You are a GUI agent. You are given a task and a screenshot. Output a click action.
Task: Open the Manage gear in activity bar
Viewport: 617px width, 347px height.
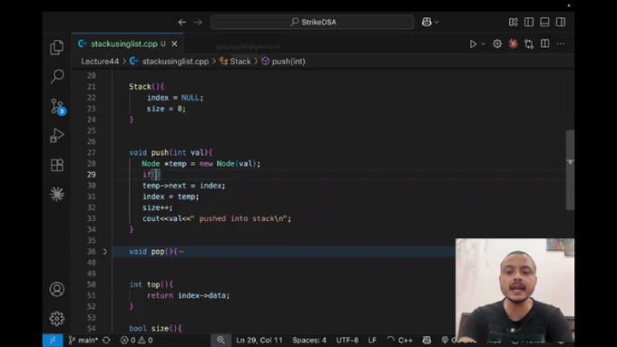(x=57, y=318)
